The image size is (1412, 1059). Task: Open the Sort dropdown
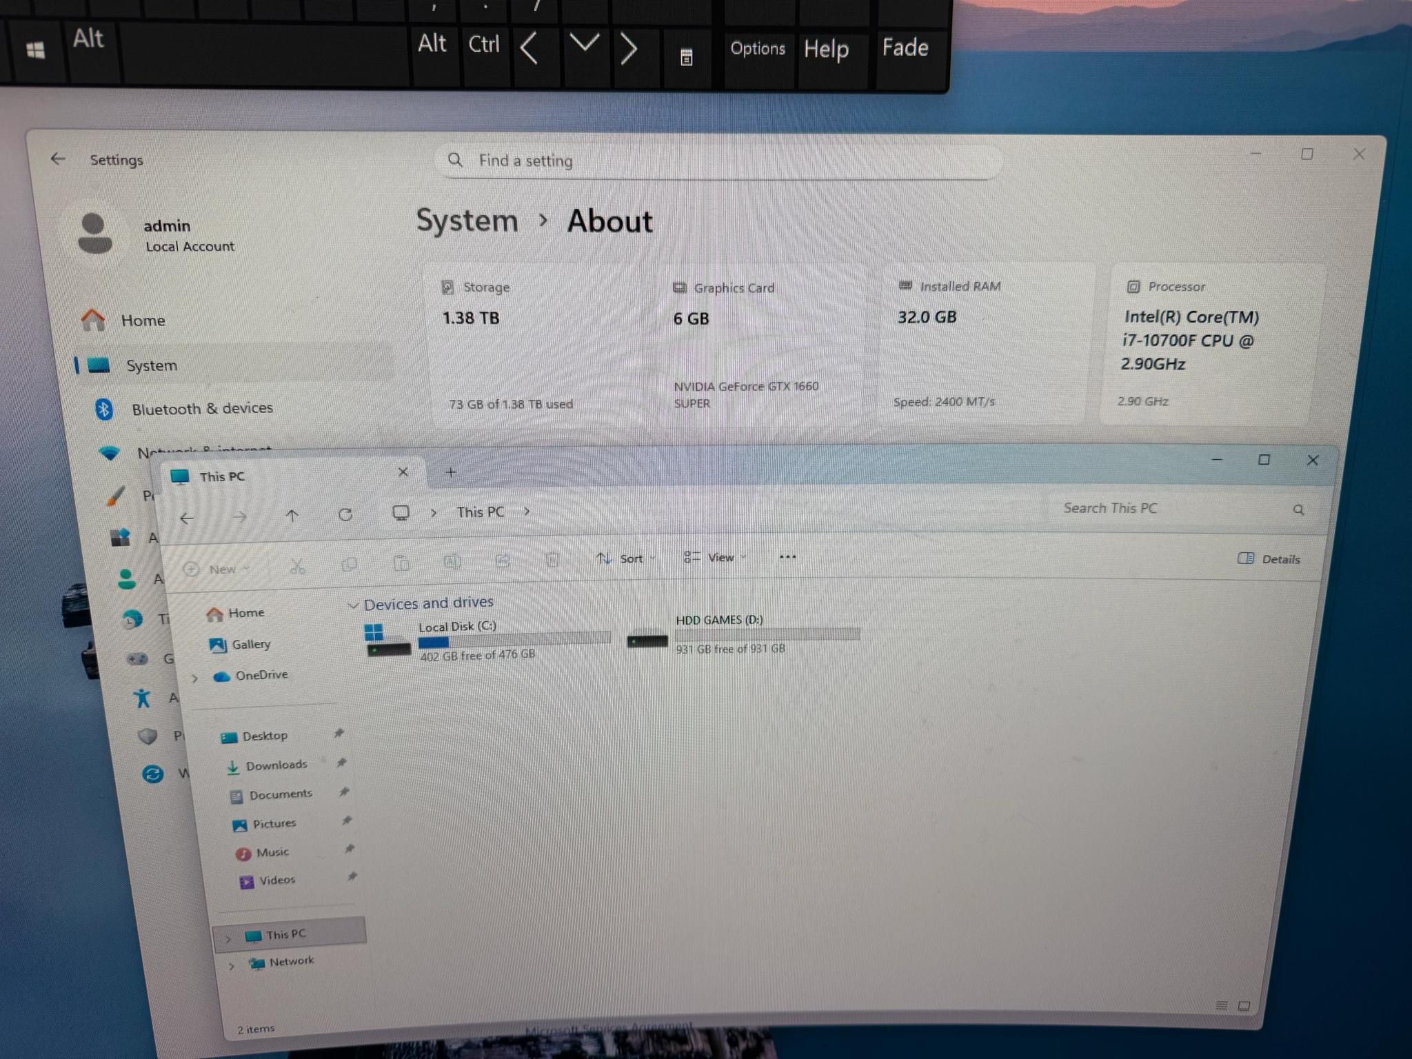click(x=626, y=558)
